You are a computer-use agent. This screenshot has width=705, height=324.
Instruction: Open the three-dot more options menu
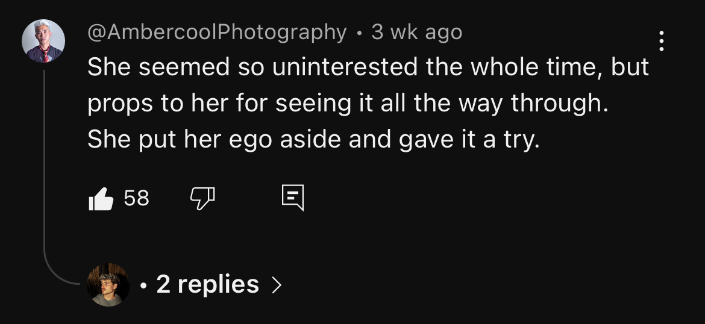661,41
